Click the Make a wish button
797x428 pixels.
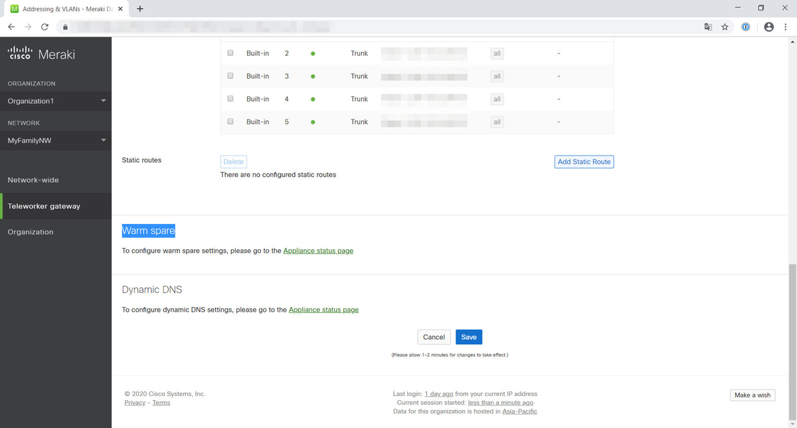pyautogui.click(x=753, y=395)
